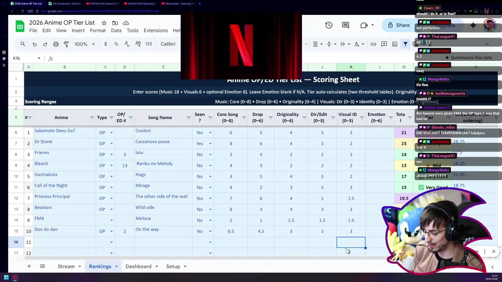Image resolution: width=502 pixels, height=282 pixels.
Task: Increase decimal places
Action: tap(138, 44)
